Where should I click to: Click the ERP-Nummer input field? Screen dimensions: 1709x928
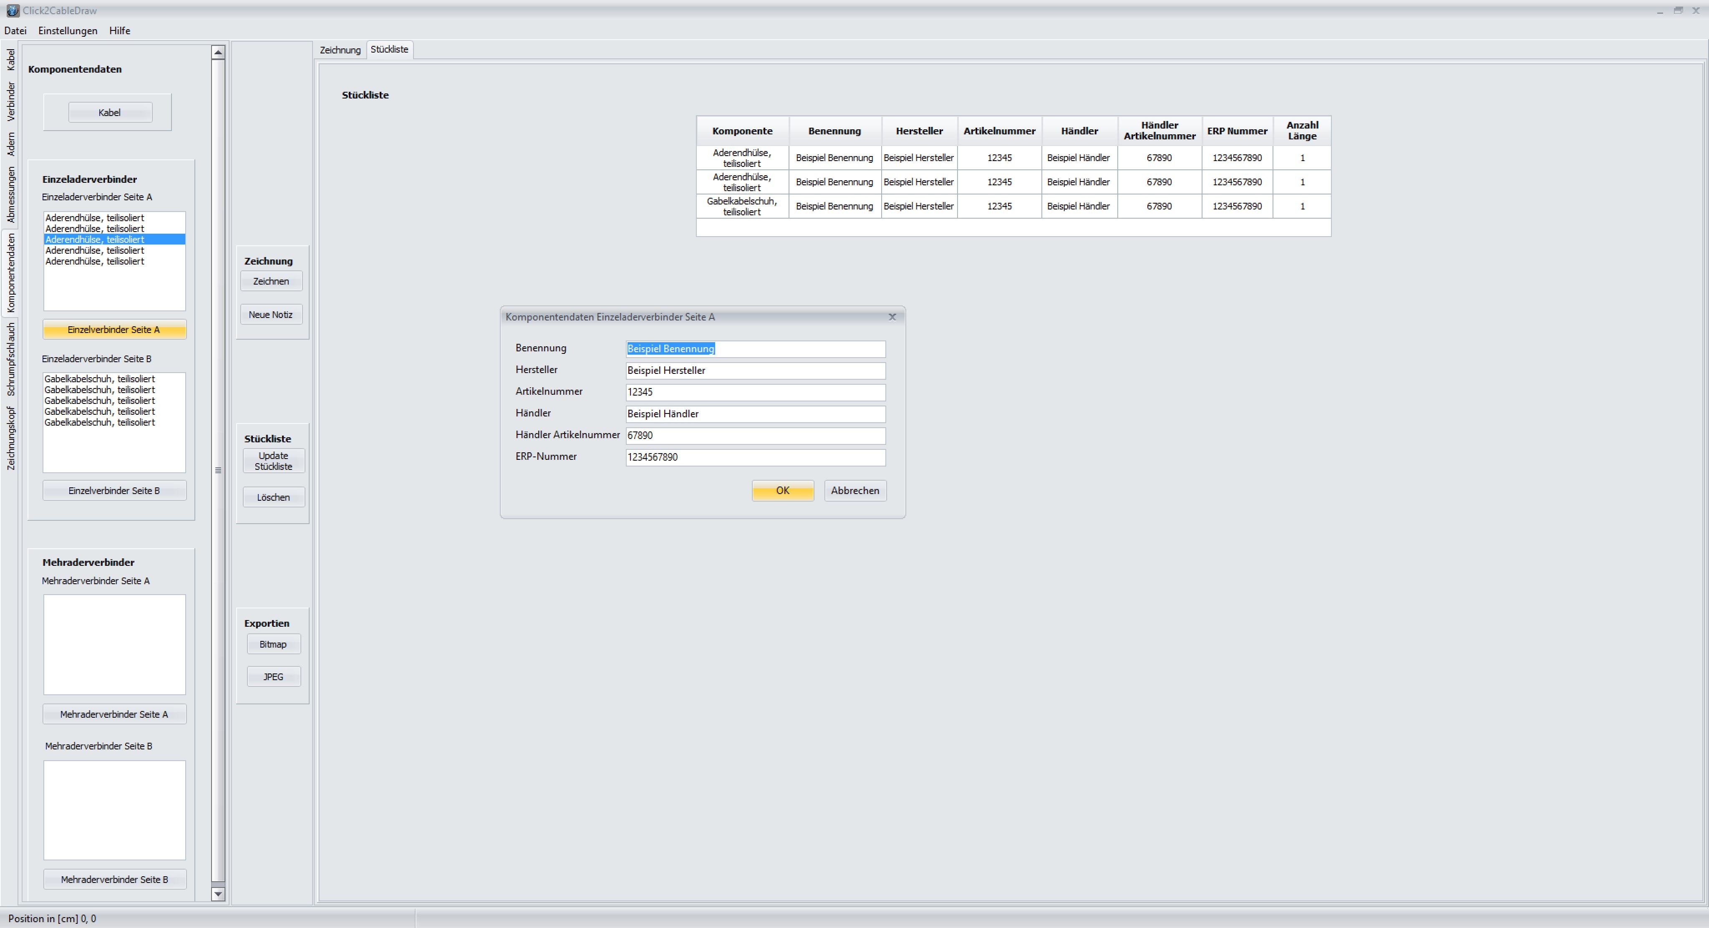pos(755,457)
